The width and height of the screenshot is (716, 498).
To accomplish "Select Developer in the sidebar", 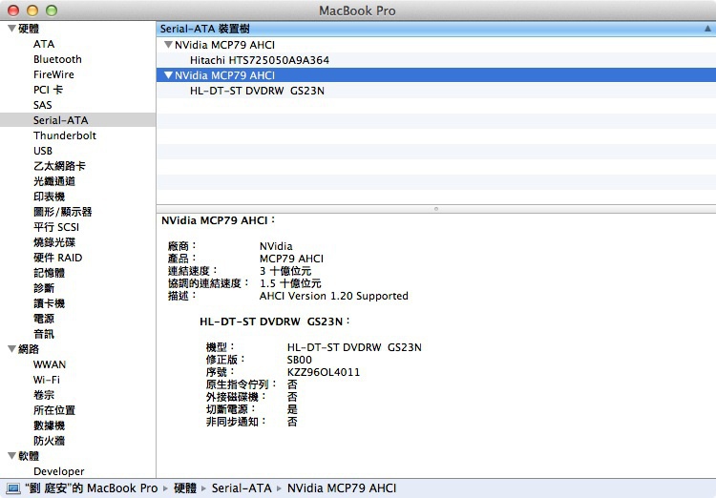I will [59, 471].
